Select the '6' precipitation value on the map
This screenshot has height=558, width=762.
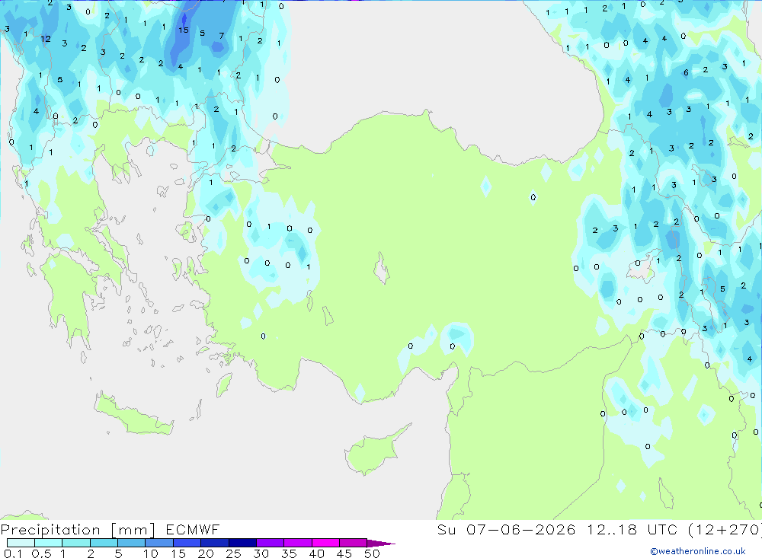(x=686, y=73)
